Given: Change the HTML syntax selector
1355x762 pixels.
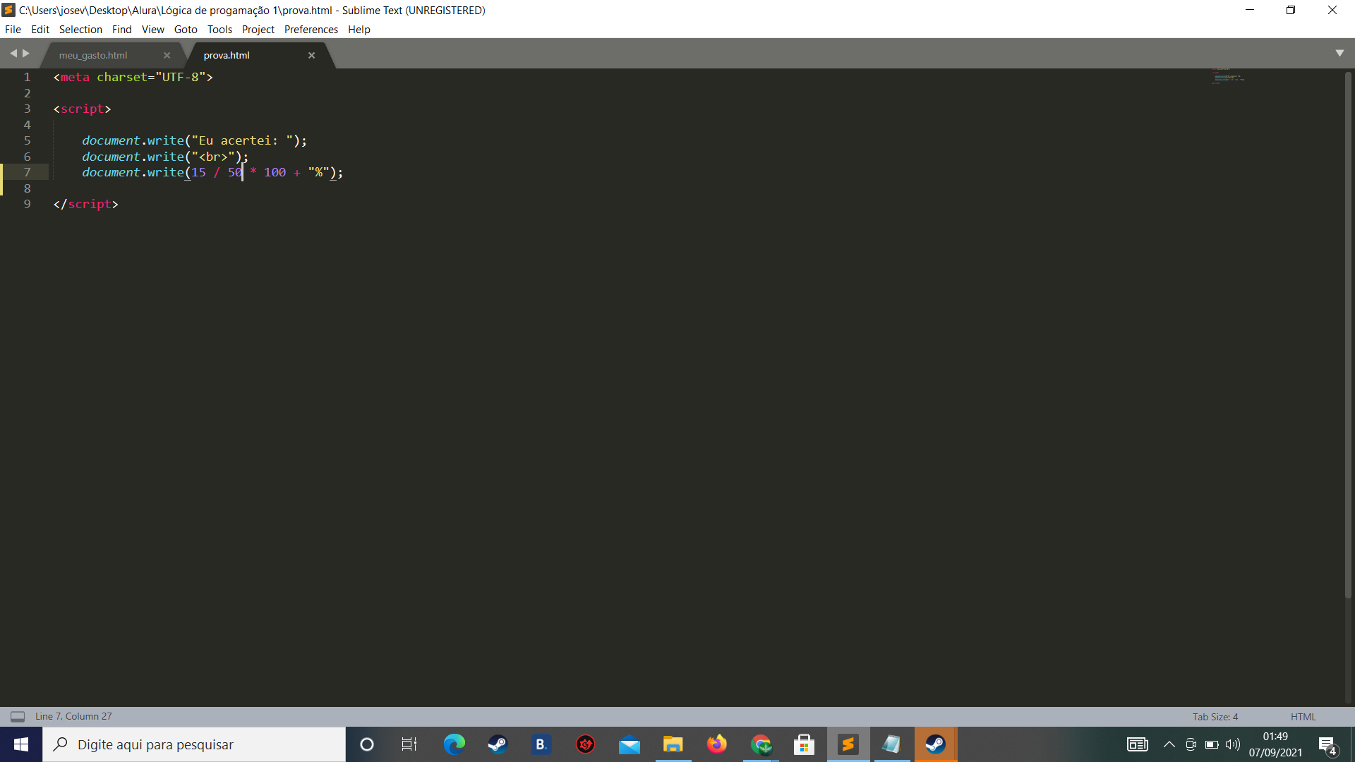Looking at the screenshot, I should point(1303,717).
